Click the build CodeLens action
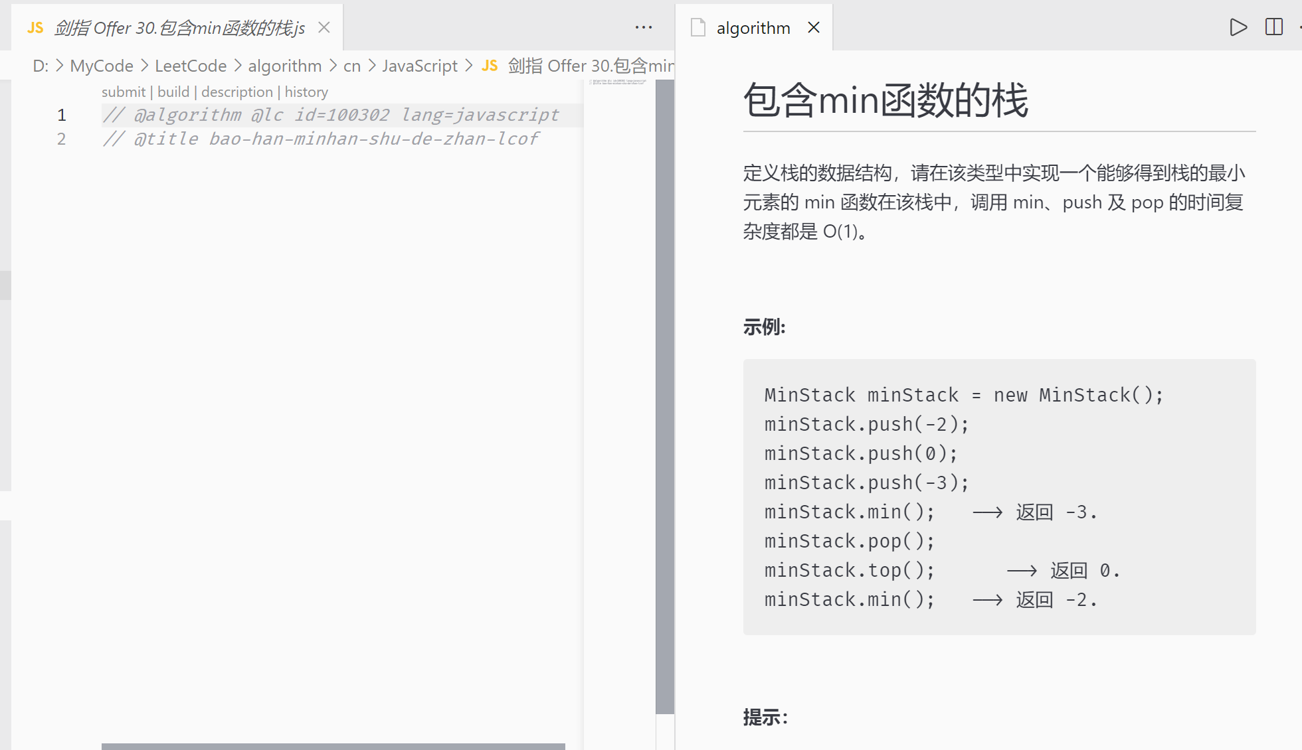Image resolution: width=1302 pixels, height=750 pixels. 173,92
